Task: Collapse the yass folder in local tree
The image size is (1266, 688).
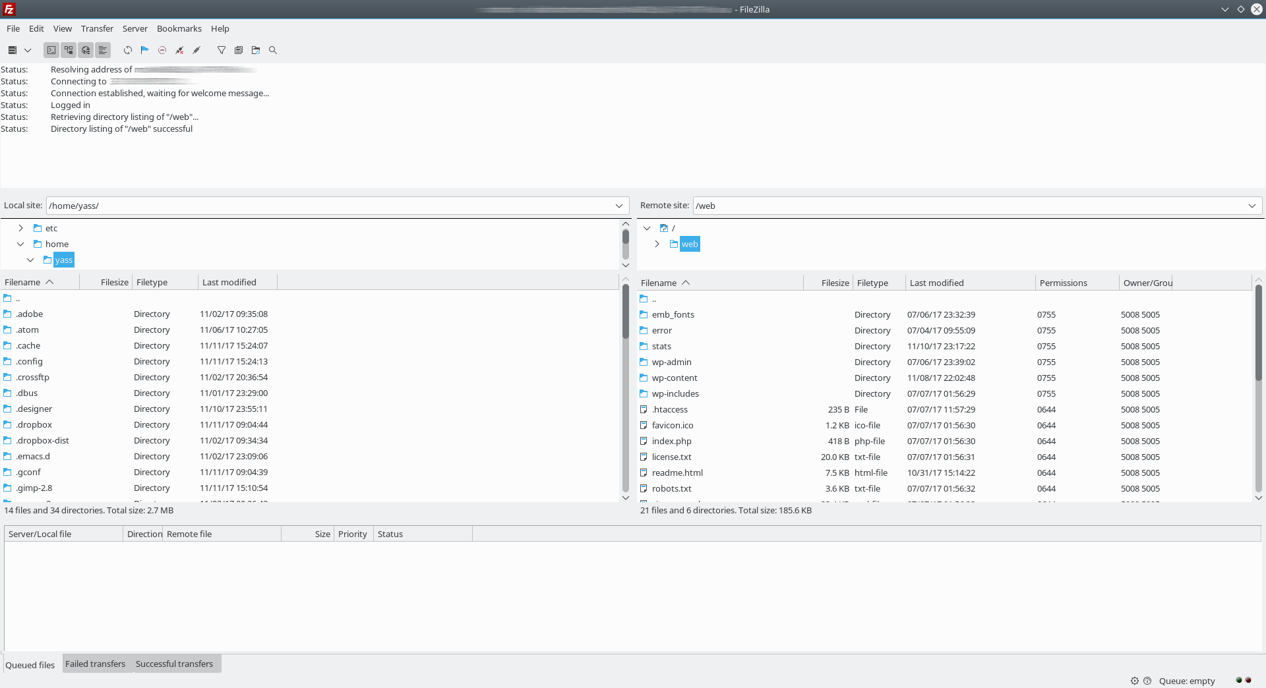Action: (30, 260)
